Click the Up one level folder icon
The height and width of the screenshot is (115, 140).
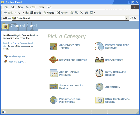pos(27,13)
